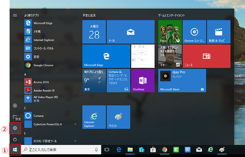Image resolution: width=245 pixels, height=157 pixels.
Task: Open the 映画 & テレビ tile
Action: click(x=219, y=32)
